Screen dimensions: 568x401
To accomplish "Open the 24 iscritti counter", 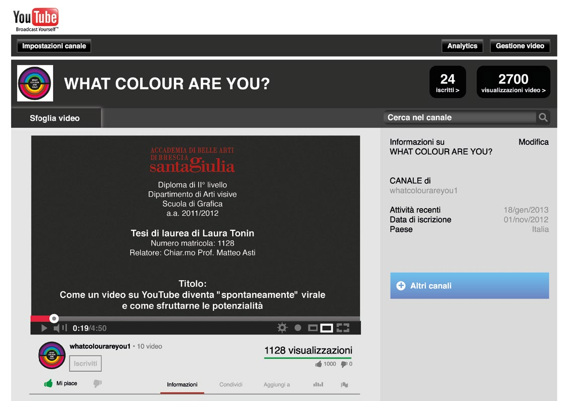I will tap(448, 82).
